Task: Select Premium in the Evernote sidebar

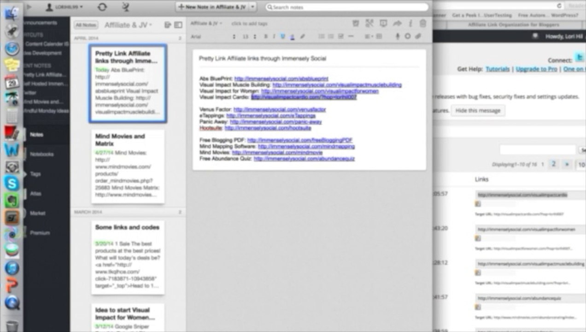Action: point(40,233)
